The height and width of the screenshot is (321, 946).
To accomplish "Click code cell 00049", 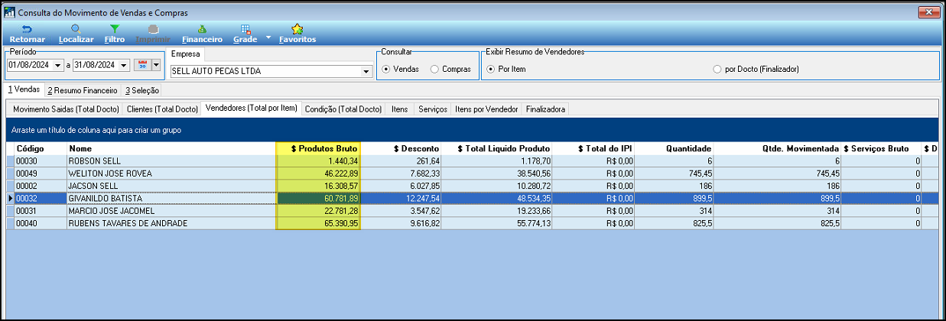I will tap(41, 173).
